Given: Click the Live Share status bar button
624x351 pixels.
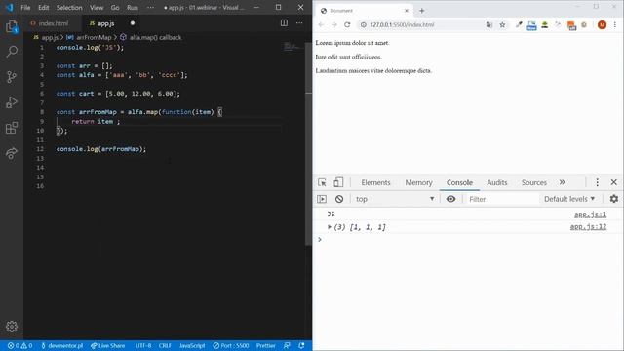Looking at the screenshot, I should point(107,346).
